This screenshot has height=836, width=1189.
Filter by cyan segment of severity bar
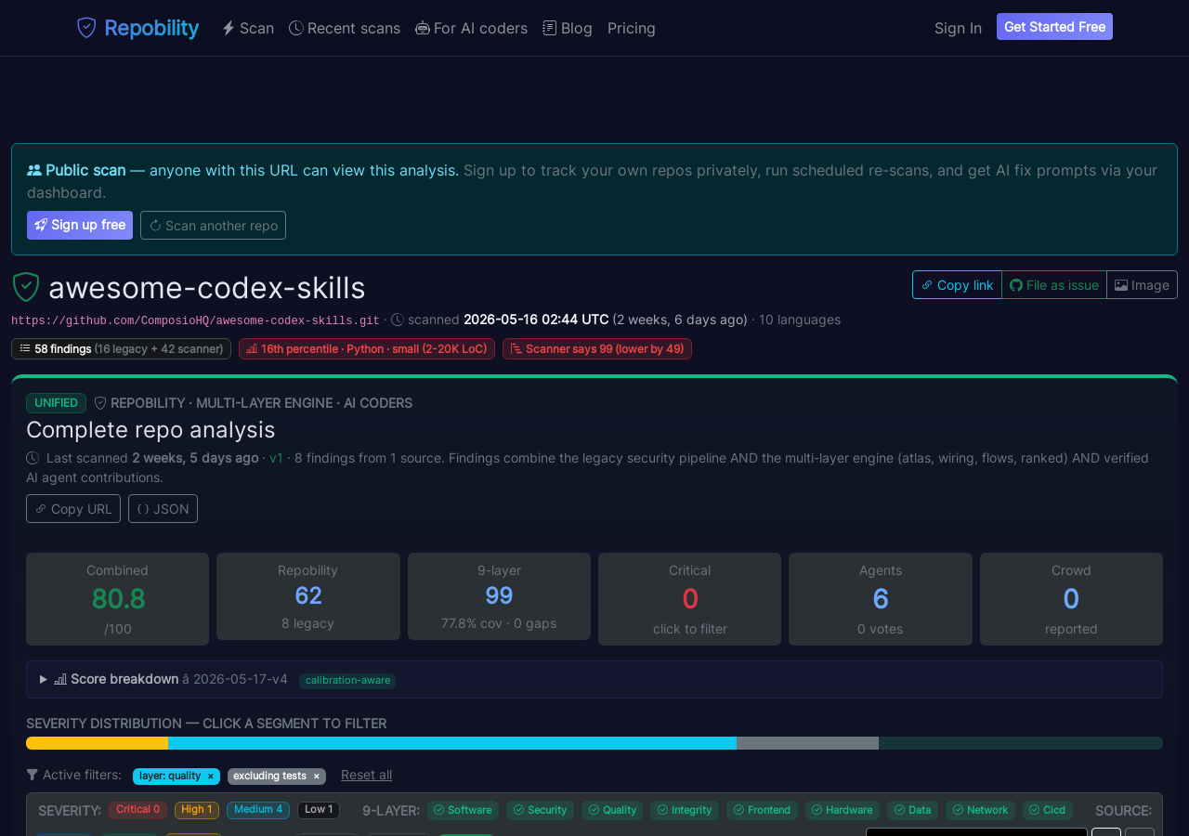(452, 743)
